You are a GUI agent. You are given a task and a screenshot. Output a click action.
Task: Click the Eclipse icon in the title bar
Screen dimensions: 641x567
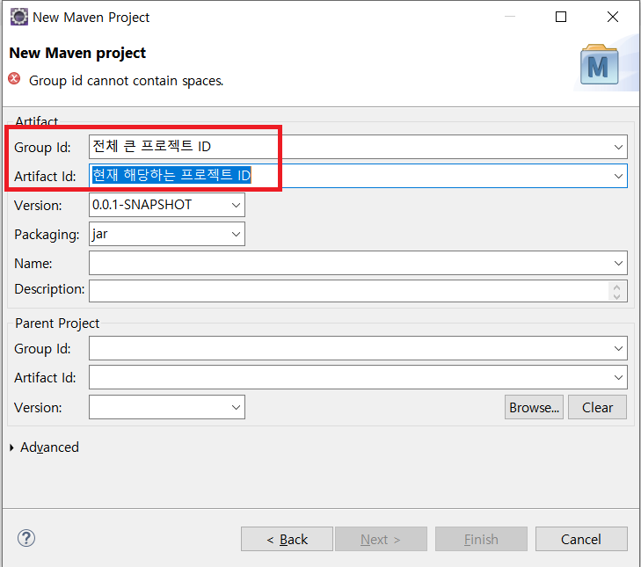pos(18,18)
